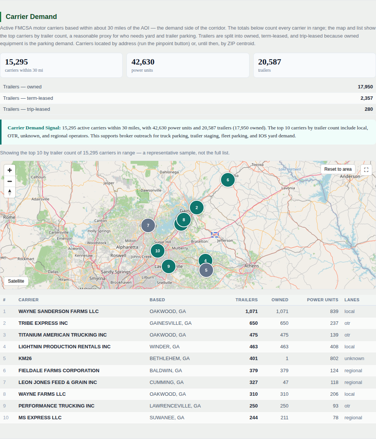Select gray map marker number 5

206,270
